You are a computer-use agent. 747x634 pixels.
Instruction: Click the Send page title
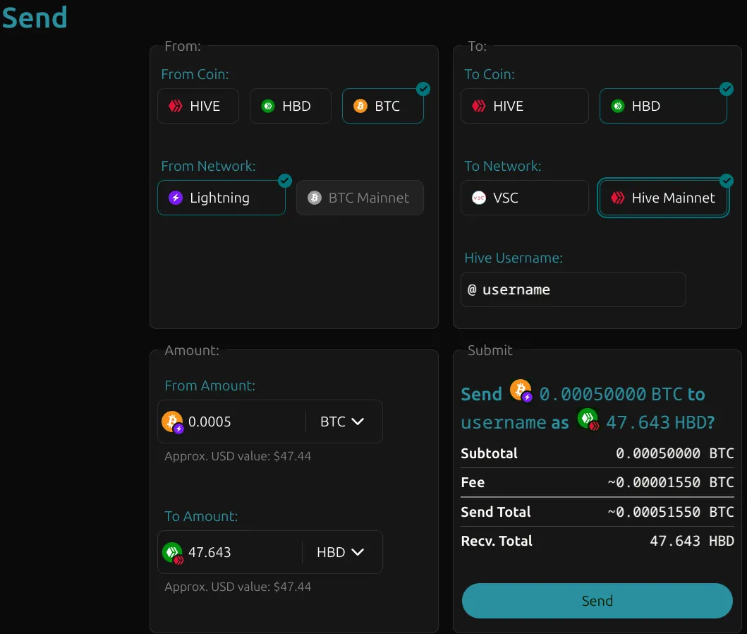[35, 18]
